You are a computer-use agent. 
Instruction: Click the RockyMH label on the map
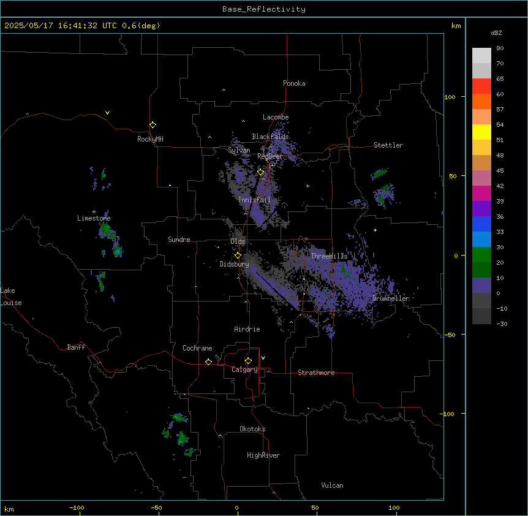[x=150, y=139]
